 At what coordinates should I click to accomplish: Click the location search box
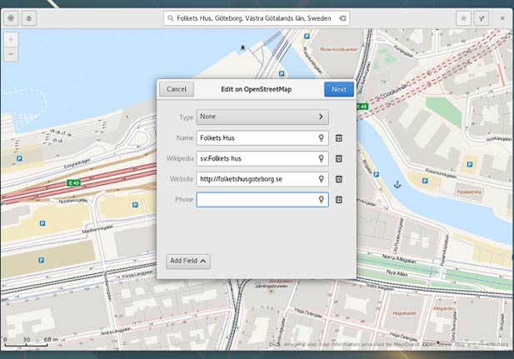[257, 18]
